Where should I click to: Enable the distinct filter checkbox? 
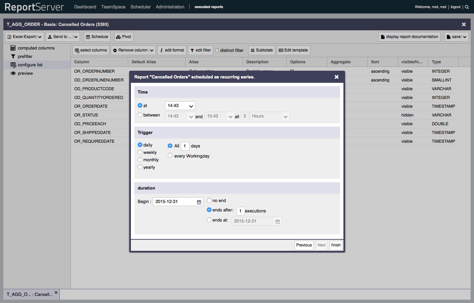click(217, 50)
